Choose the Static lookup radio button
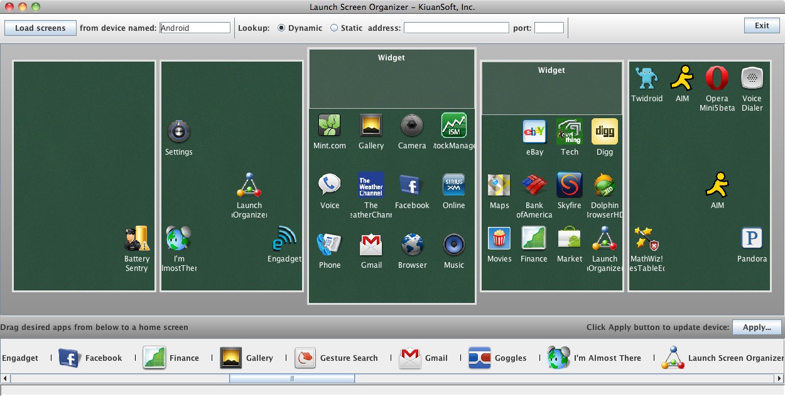785x396 pixels. coord(333,28)
